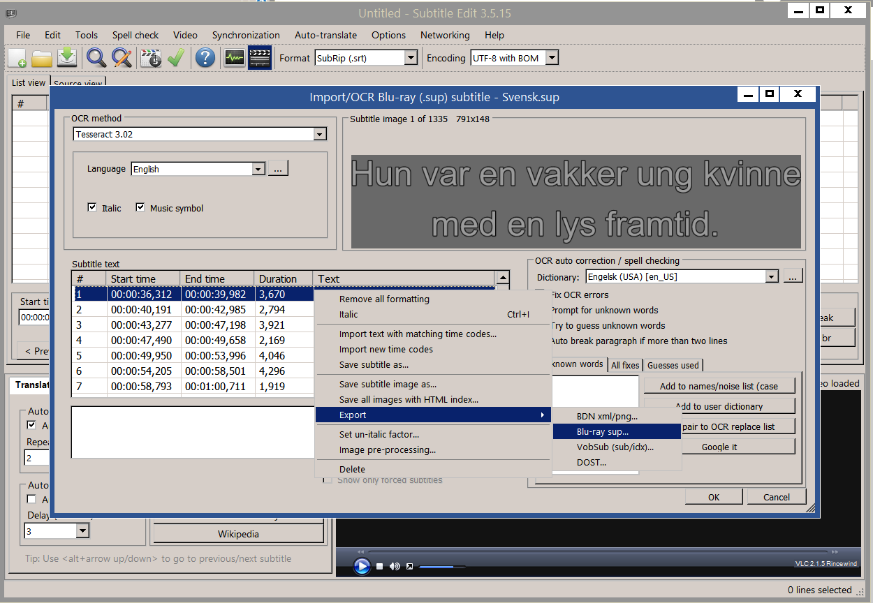Viewport: 873px width, 603px height.
Task: Open Replace with the magnifier-and-pencil icon
Action: click(122, 58)
